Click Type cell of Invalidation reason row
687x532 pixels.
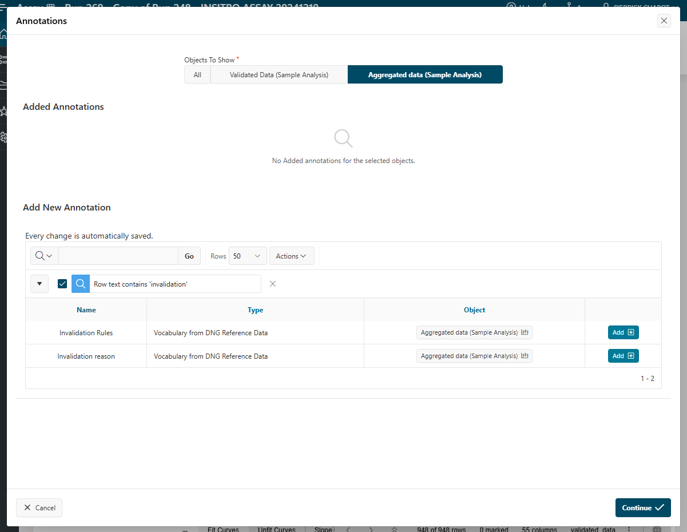255,356
